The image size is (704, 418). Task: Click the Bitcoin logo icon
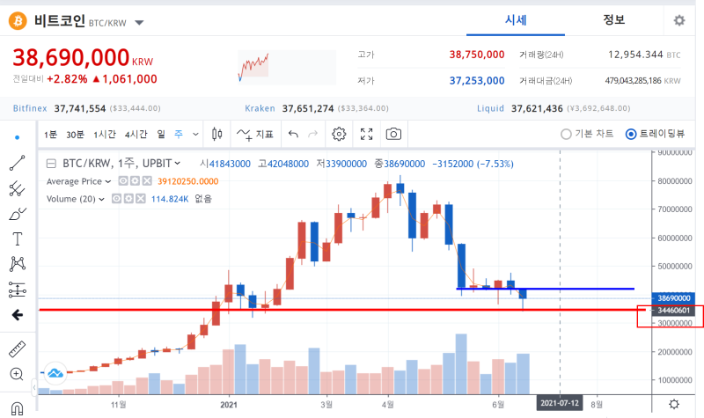pyautogui.click(x=18, y=20)
